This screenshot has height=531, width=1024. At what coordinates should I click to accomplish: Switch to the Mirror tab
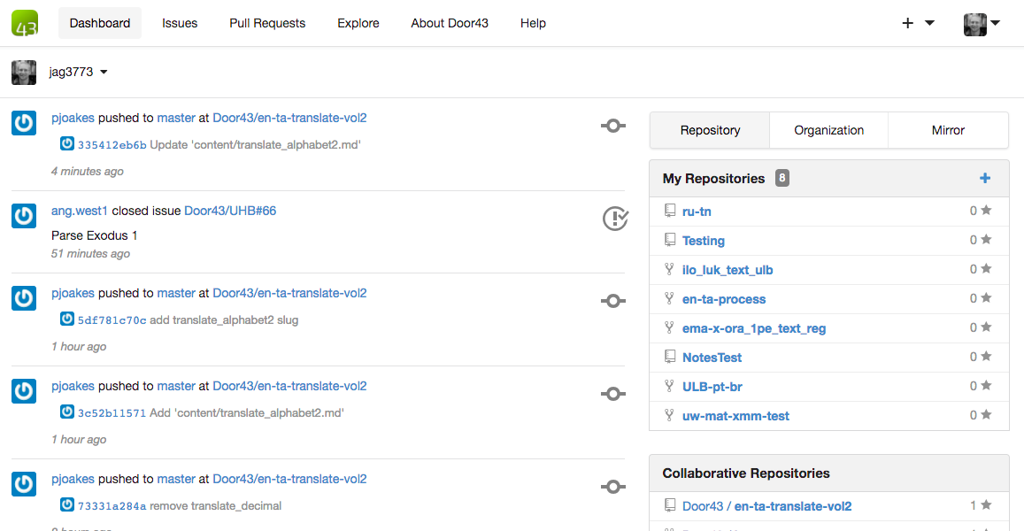pos(948,130)
